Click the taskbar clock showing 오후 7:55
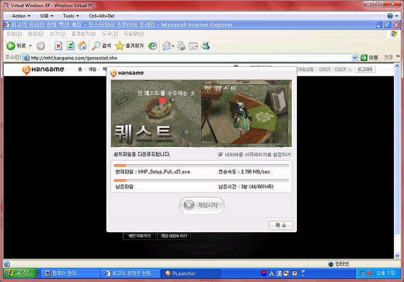Image resolution: width=404 pixels, height=282 pixels. tap(385, 273)
